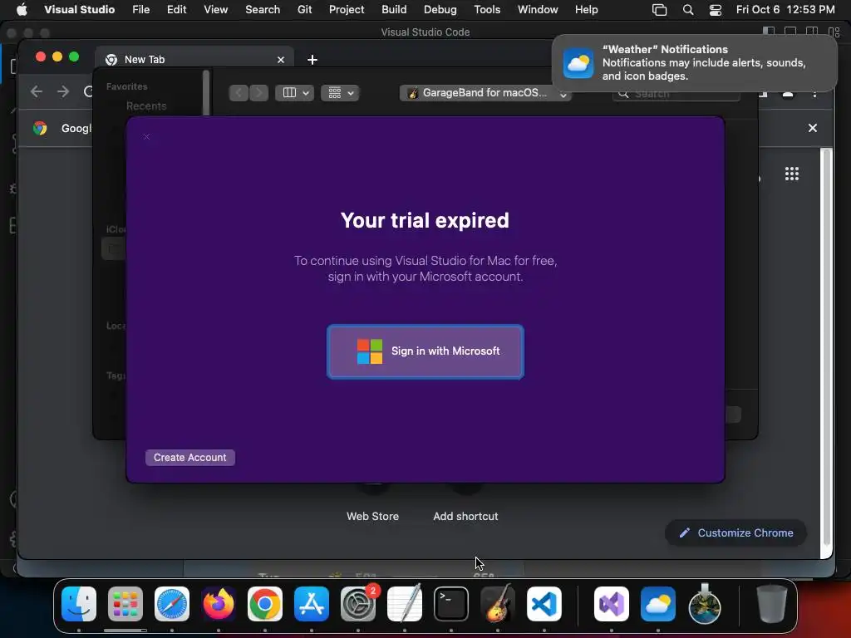The height and width of the screenshot is (638, 851).
Task: Open the Edit menu
Action: pos(176,9)
